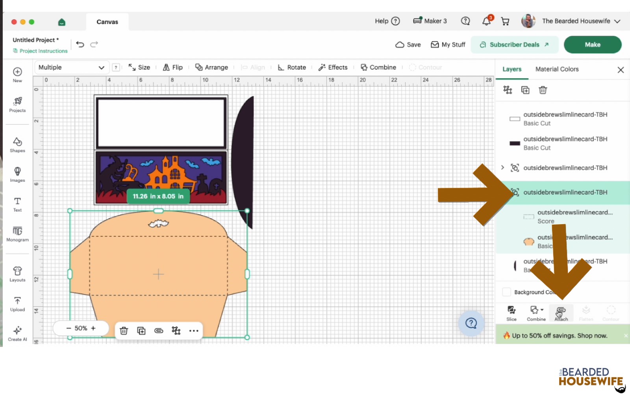Viewport: 630px width, 400px height.
Task: Click the question bubble icon in header
Action: 465,21
